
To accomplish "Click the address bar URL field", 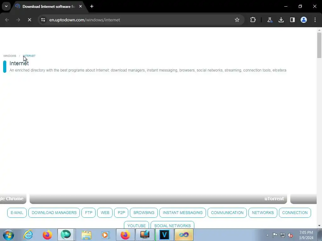I will click(141, 20).
